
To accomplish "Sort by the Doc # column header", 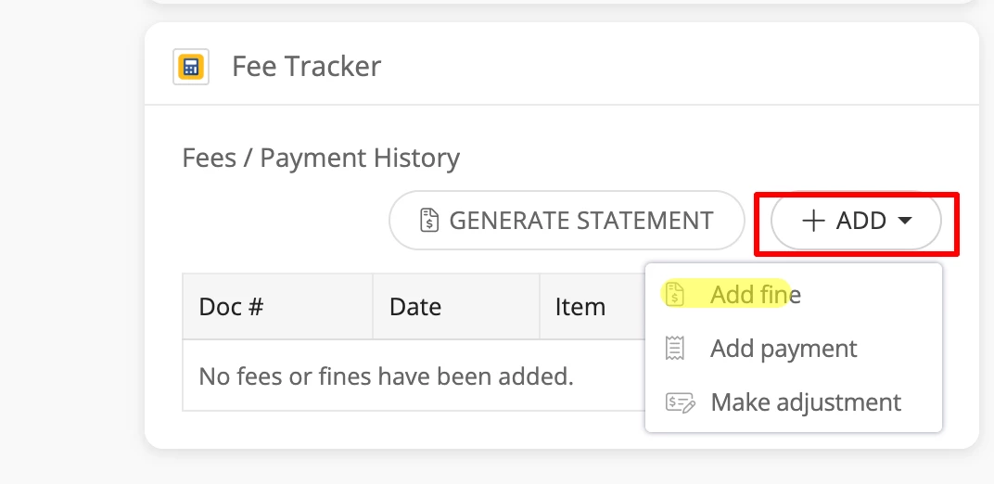I will (231, 306).
